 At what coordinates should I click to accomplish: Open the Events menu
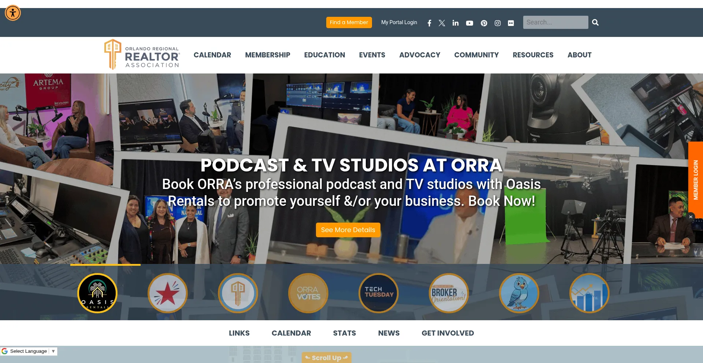coord(372,55)
